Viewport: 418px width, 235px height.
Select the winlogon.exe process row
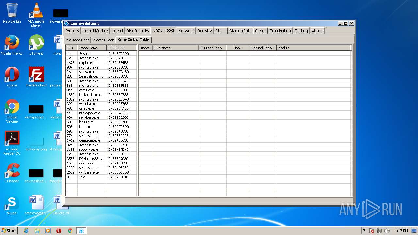click(101, 113)
